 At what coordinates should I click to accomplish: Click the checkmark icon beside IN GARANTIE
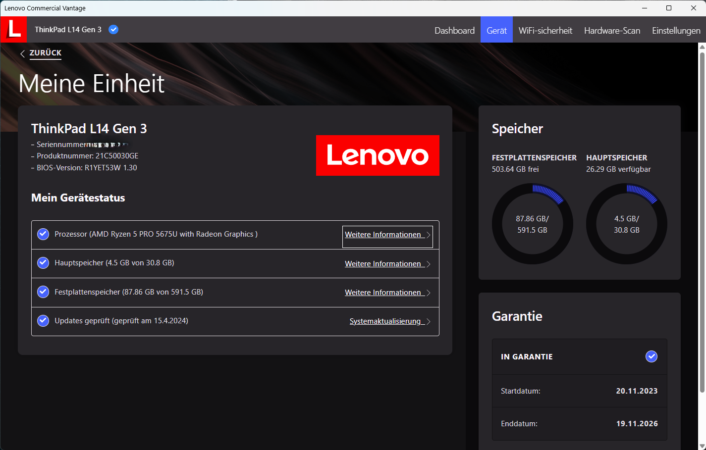pyautogui.click(x=652, y=356)
